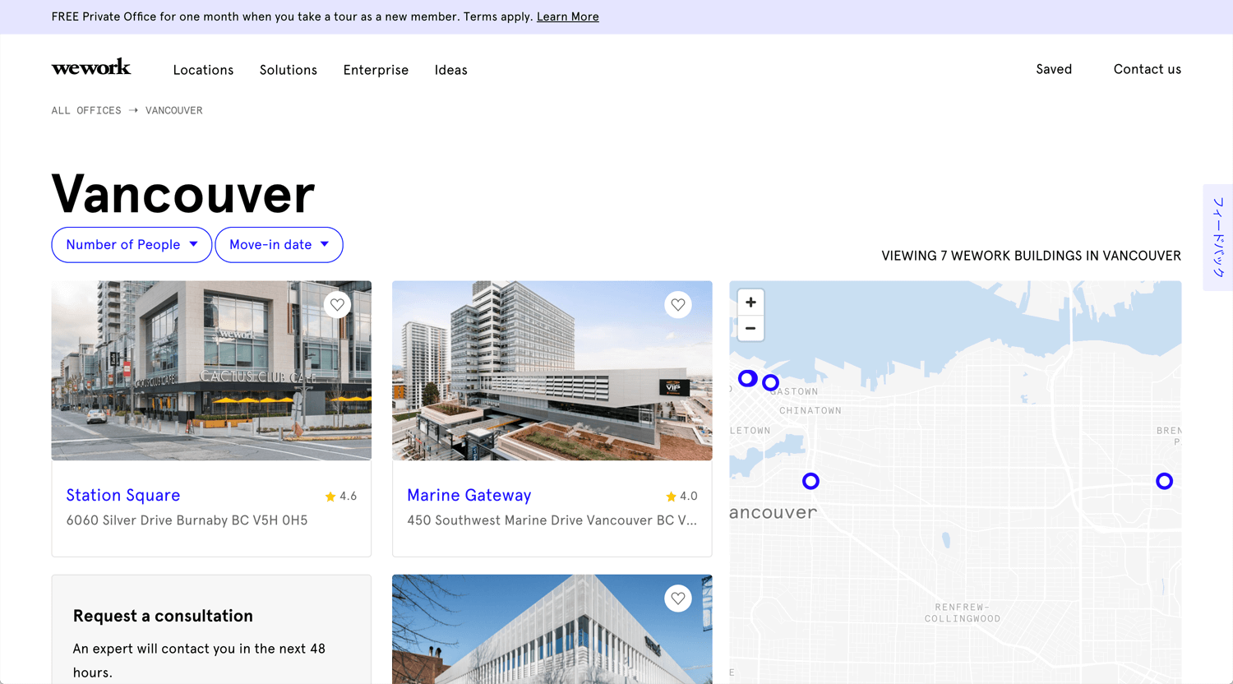This screenshot has width=1233, height=684.
Task: Click Station Square 4.6 star rating
Action: 341,496
